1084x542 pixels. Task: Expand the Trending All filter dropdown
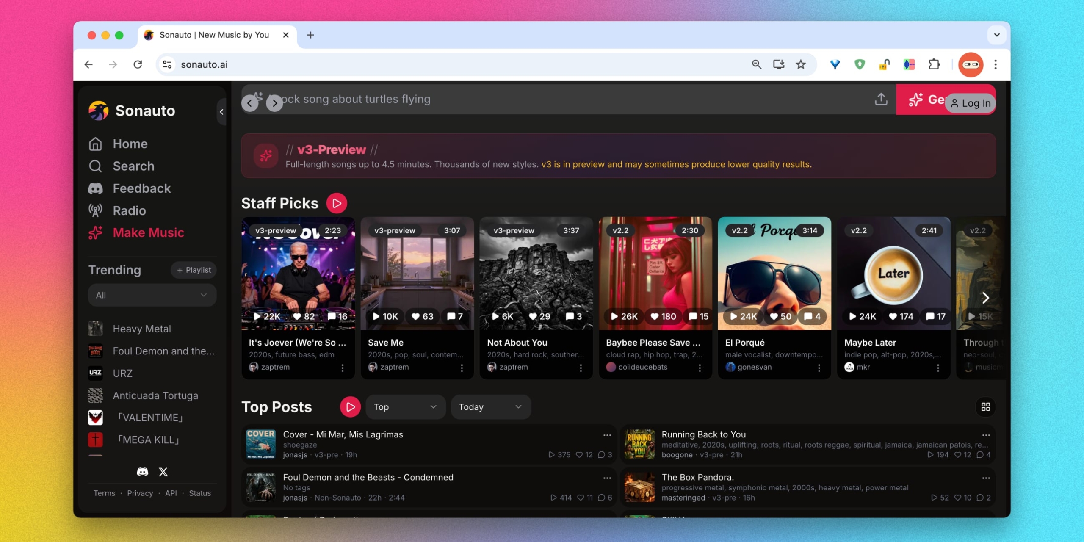(x=152, y=295)
